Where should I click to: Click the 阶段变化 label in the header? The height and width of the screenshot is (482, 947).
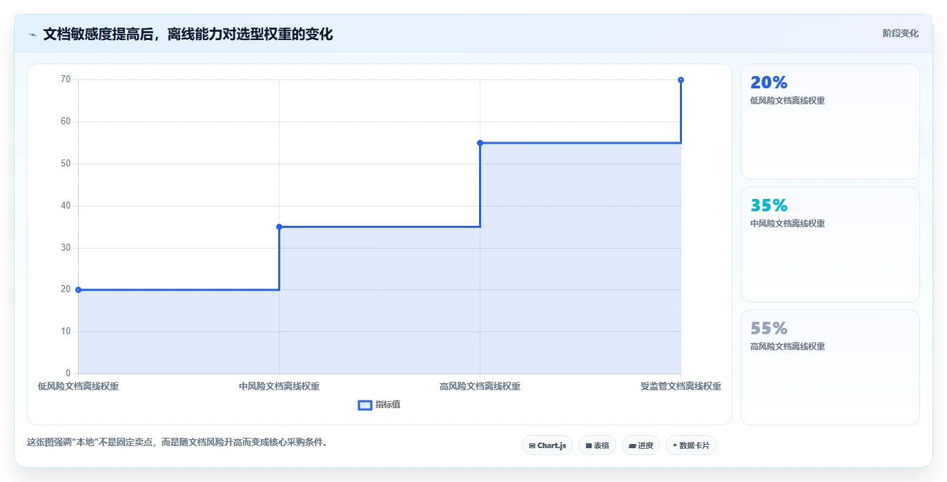click(900, 33)
